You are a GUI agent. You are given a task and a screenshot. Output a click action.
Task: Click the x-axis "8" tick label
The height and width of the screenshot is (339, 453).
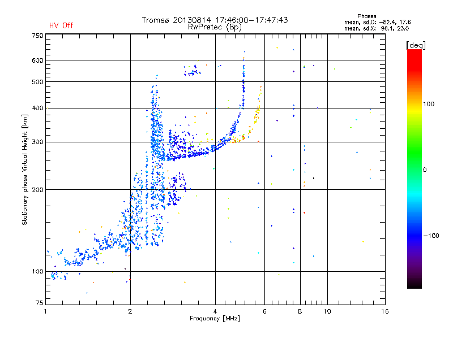300,311
